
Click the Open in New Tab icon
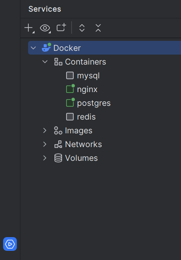click(61, 27)
